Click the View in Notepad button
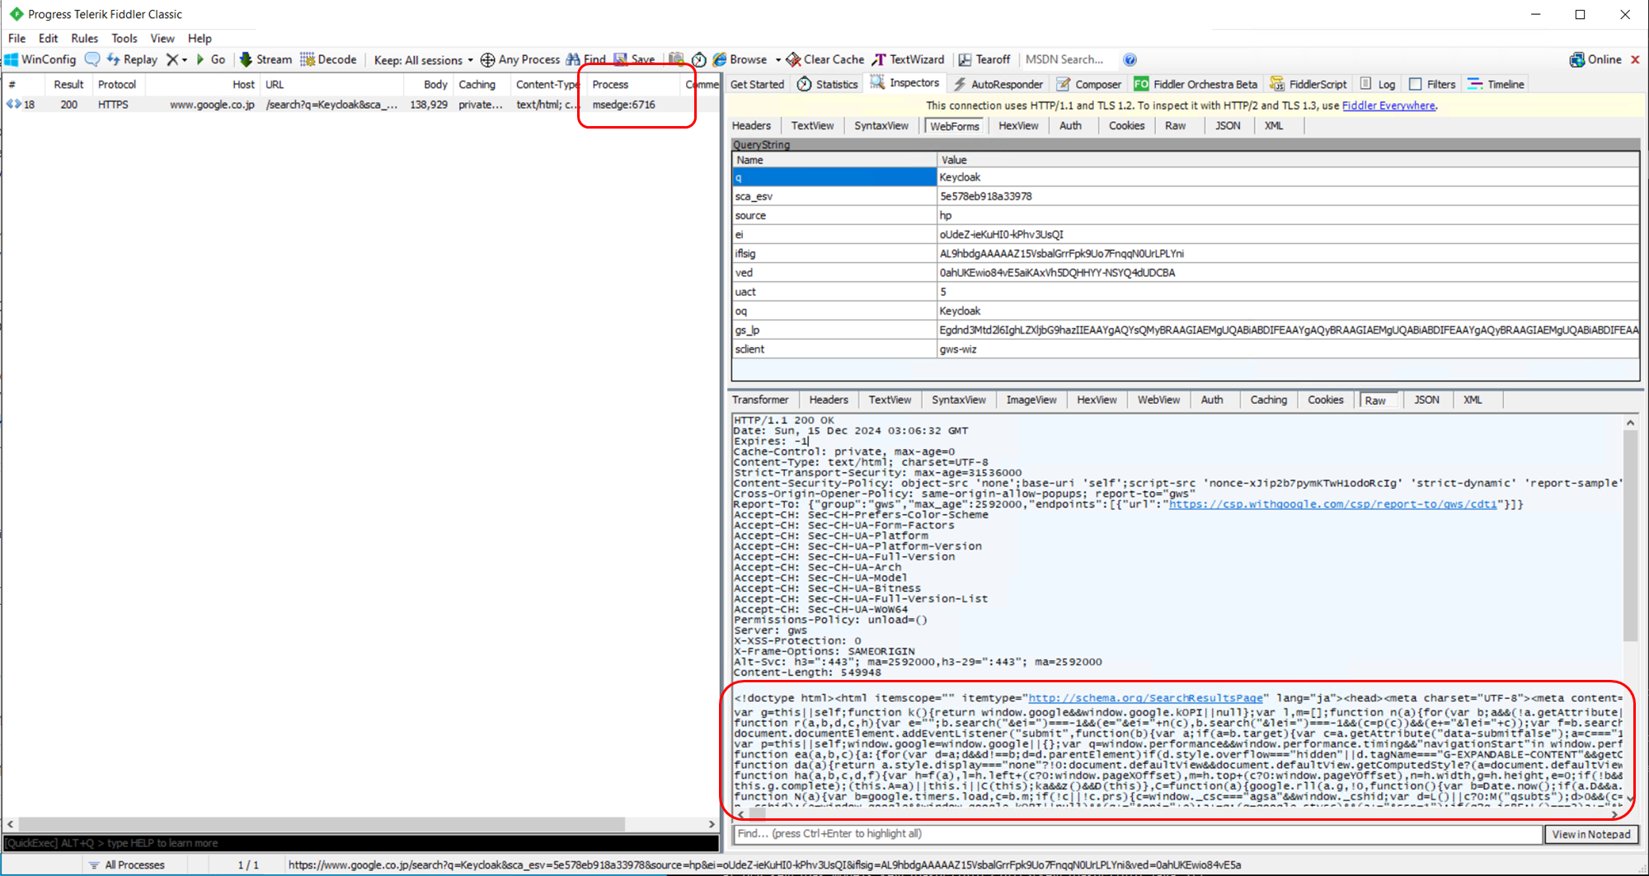This screenshot has height=876, width=1649. pos(1591,834)
